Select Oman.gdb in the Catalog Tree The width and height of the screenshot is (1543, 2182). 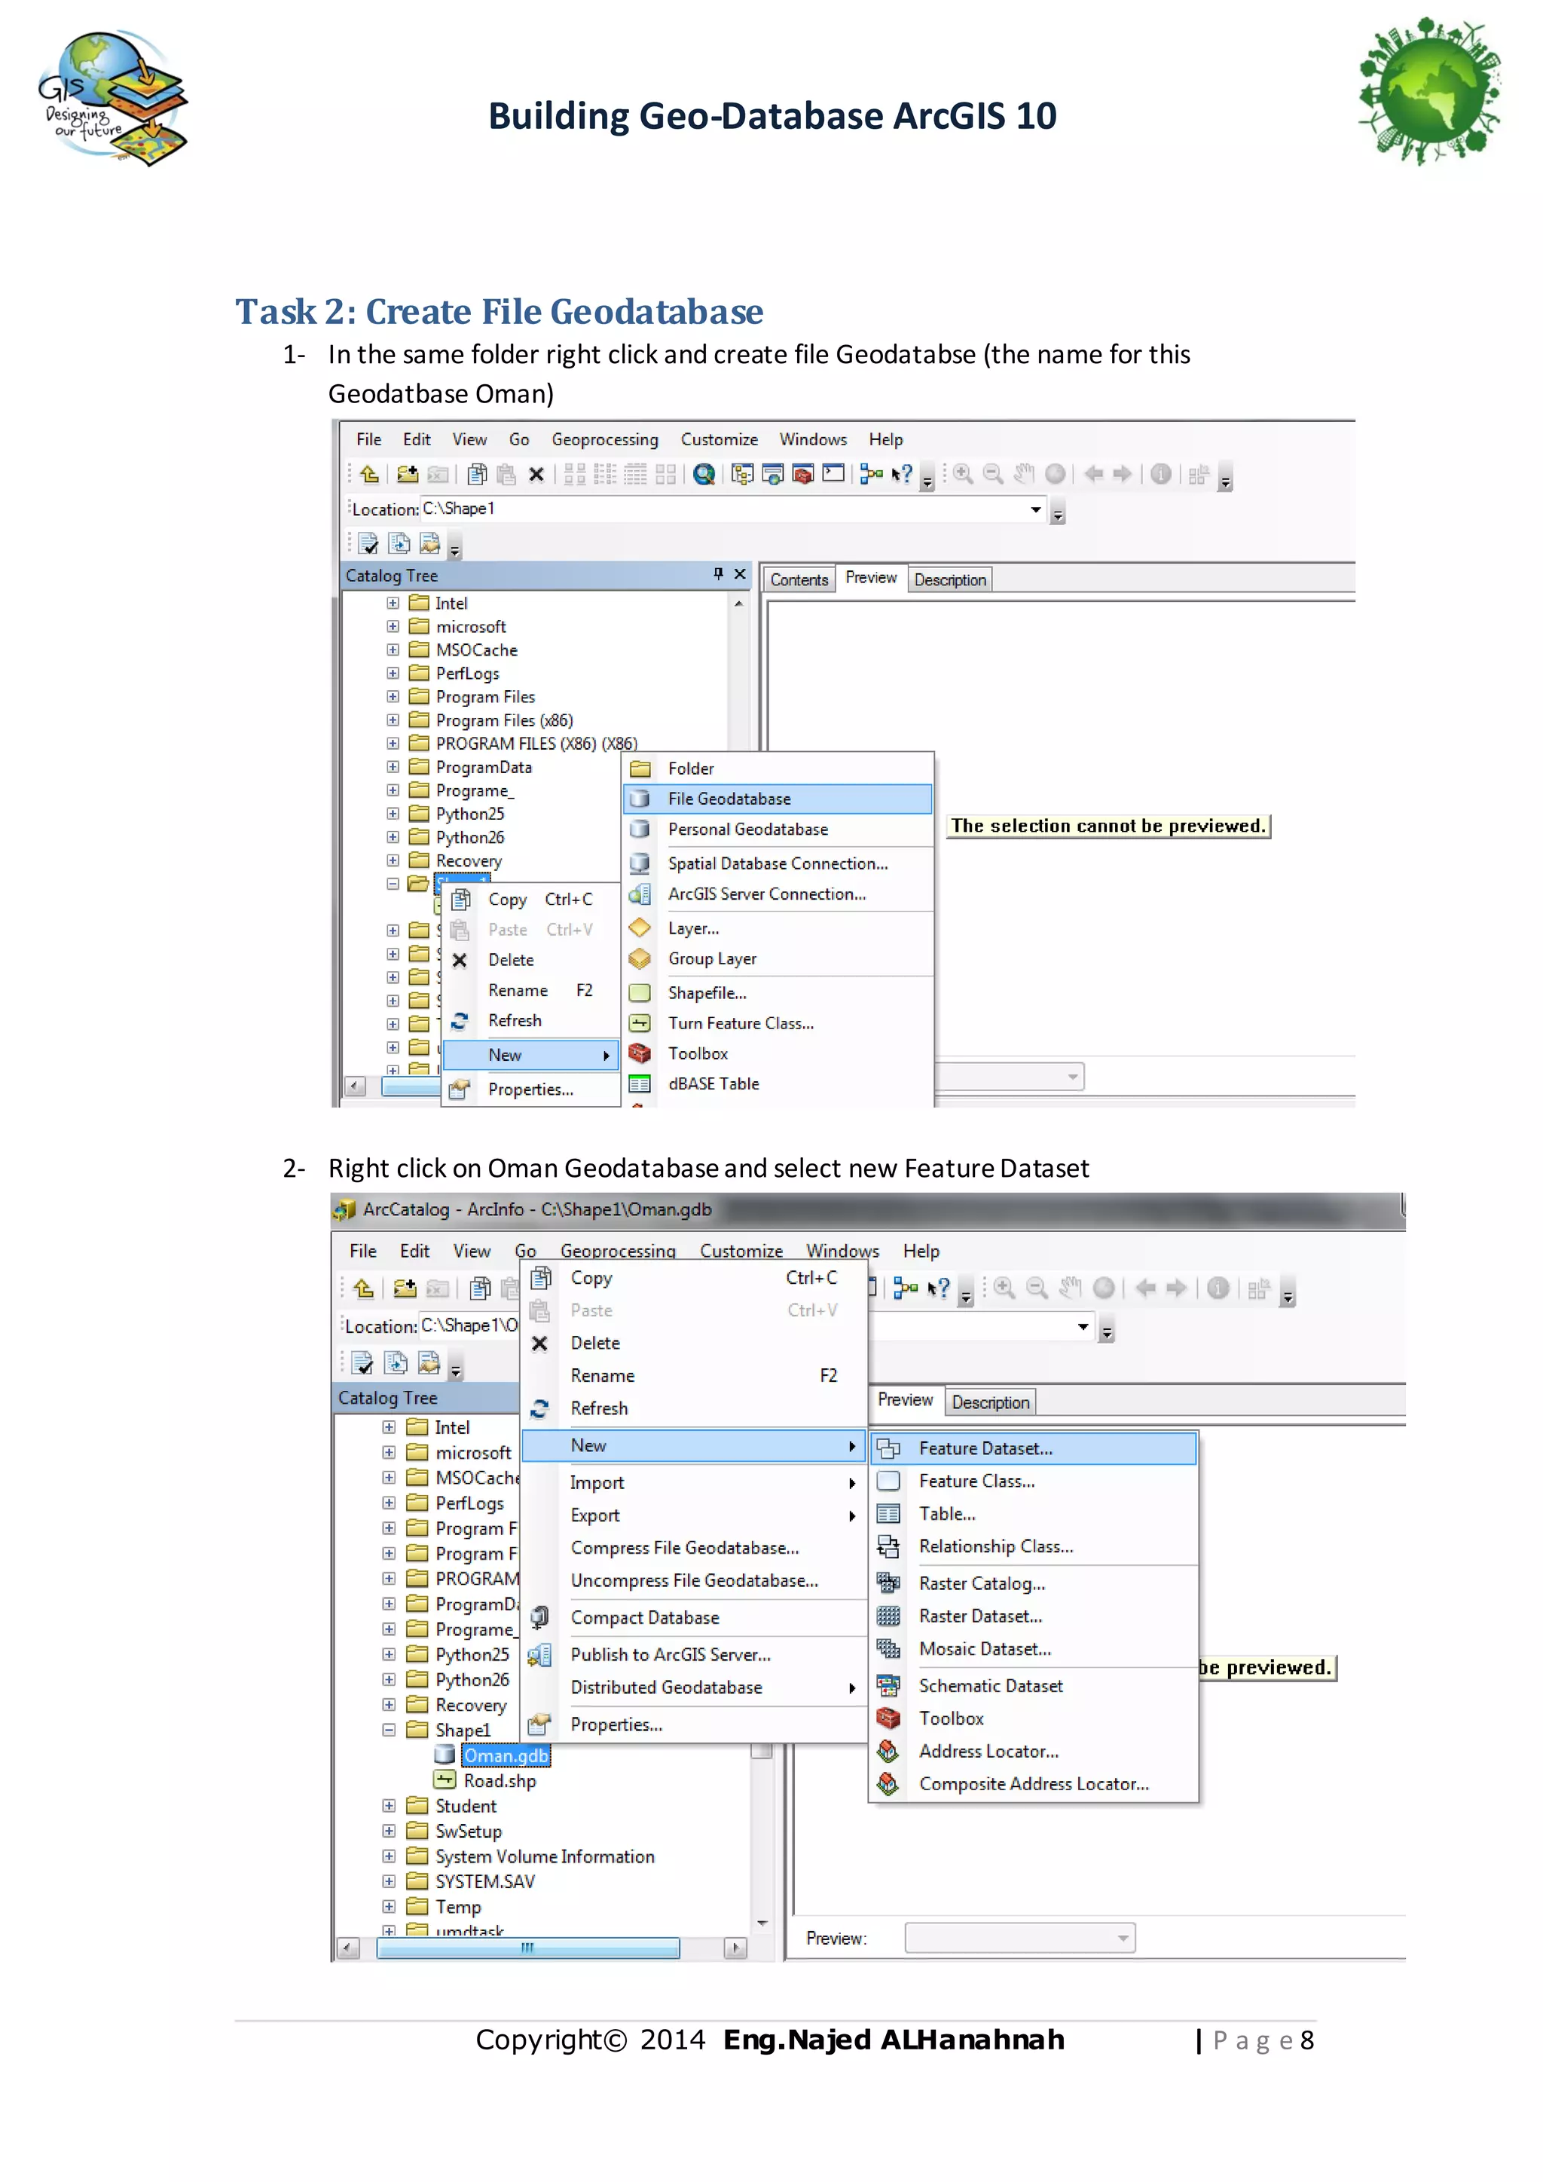pyautogui.click(x=506, y=1756)
